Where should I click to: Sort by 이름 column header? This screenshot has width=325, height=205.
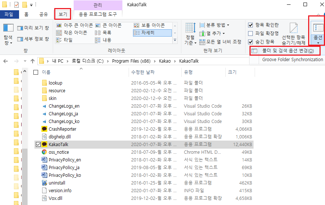click(x=46, y=72)
